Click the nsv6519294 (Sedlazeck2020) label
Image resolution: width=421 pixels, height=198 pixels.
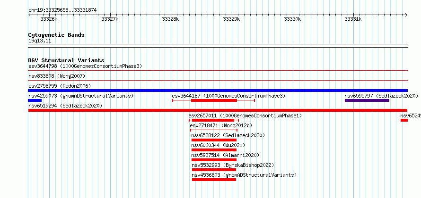[65, 106]
